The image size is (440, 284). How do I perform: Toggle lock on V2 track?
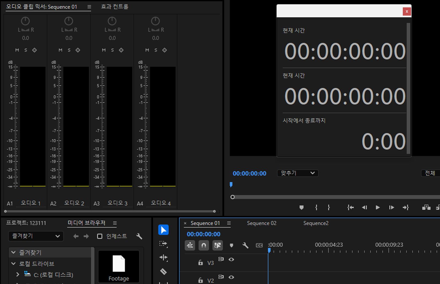pos(200,280)
